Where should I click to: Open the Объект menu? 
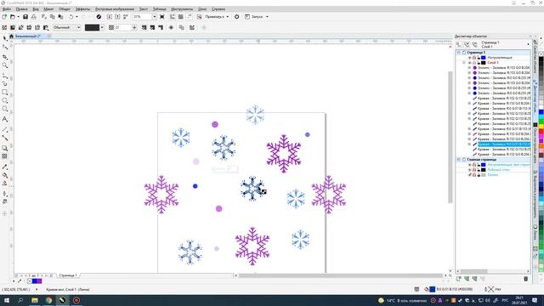(65, 9)
